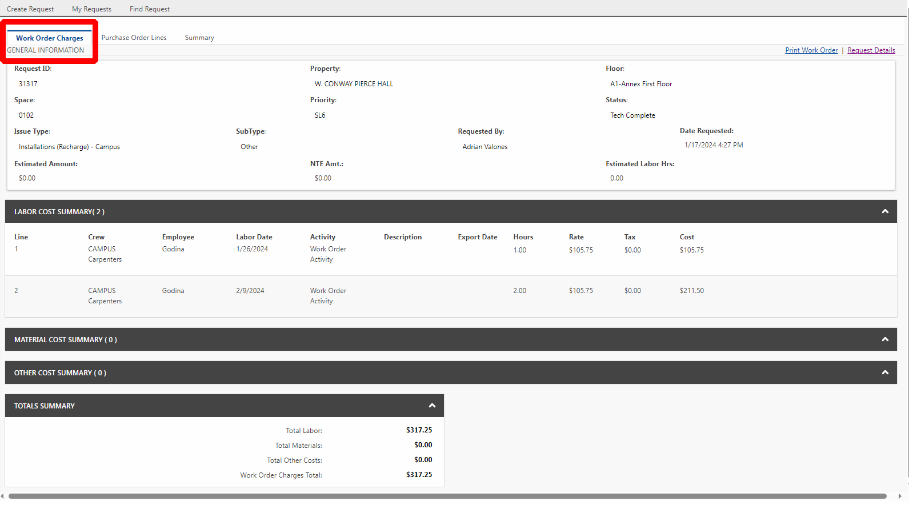909x505 pixels.
Task: Click the Request ID value 31317
Action: (28, 84)
